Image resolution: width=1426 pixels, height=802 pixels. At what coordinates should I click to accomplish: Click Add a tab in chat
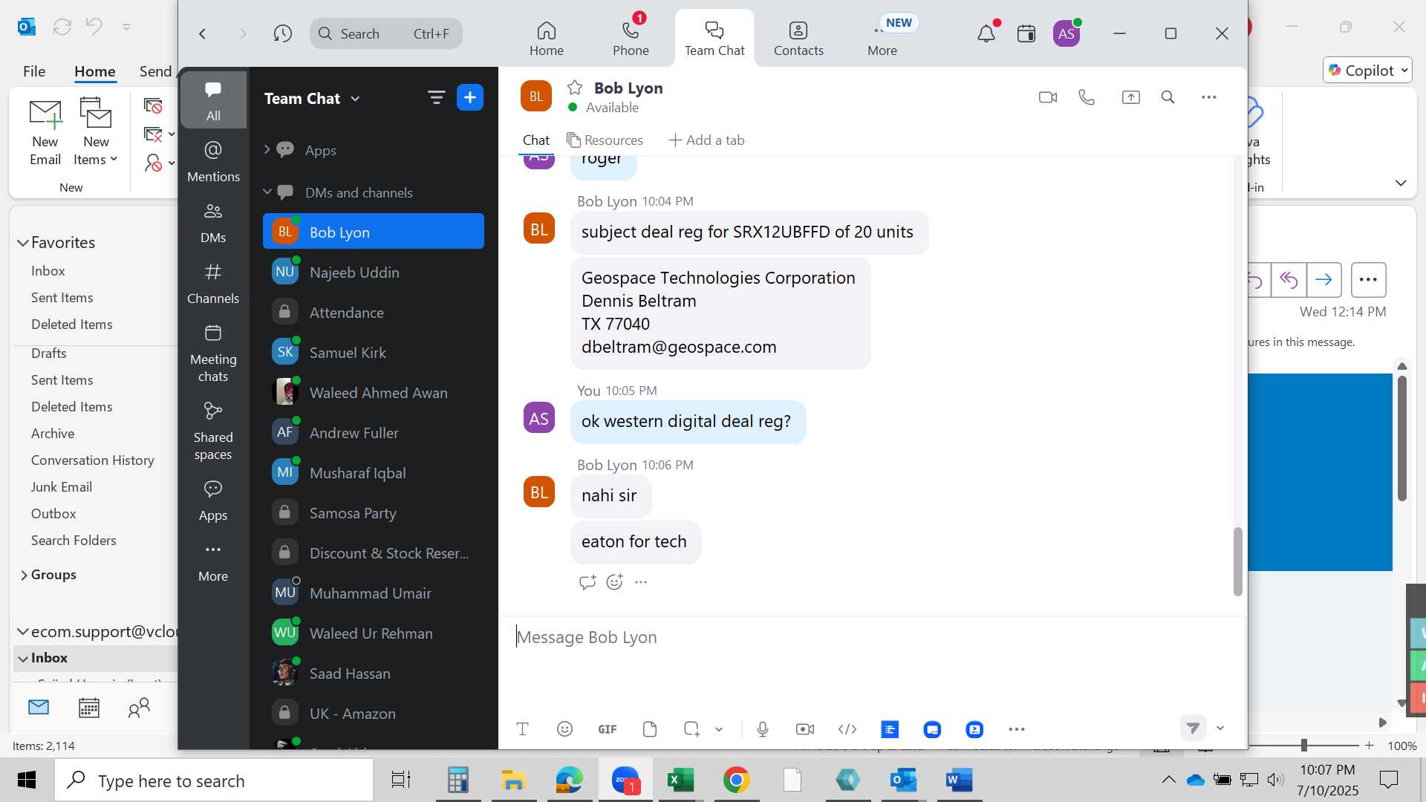click(706, 140)
